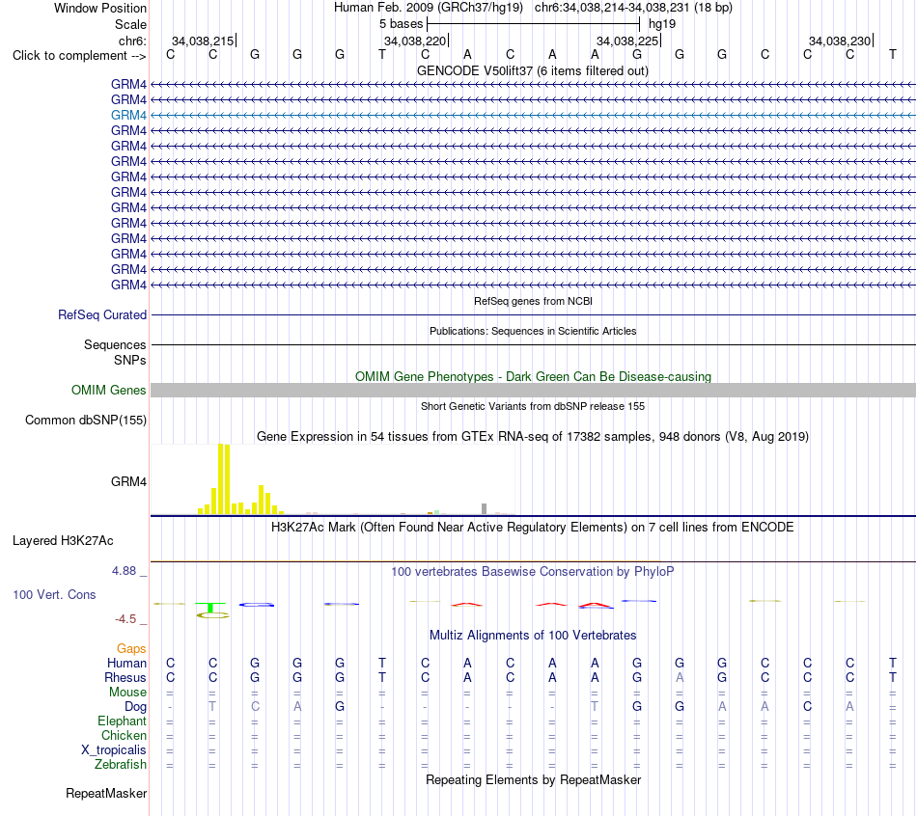Click the gray OMIM Genes bar
Image resolution: width=917 pixels, height=816 pixels.
tap(533, 390)
